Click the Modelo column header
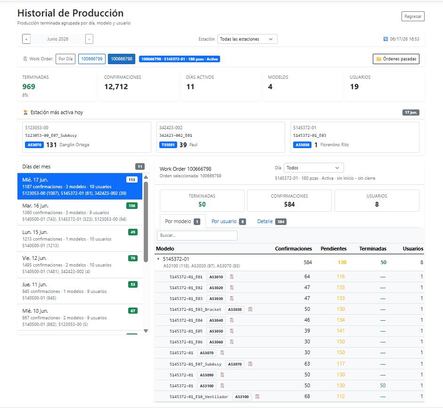443x408 pixels. [165, 249]
